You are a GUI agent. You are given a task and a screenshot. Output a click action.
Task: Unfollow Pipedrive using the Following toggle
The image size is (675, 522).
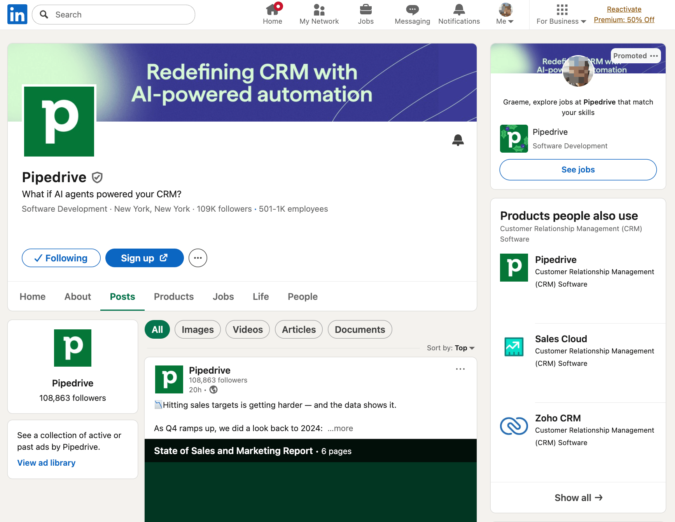[x=61, y=258]
